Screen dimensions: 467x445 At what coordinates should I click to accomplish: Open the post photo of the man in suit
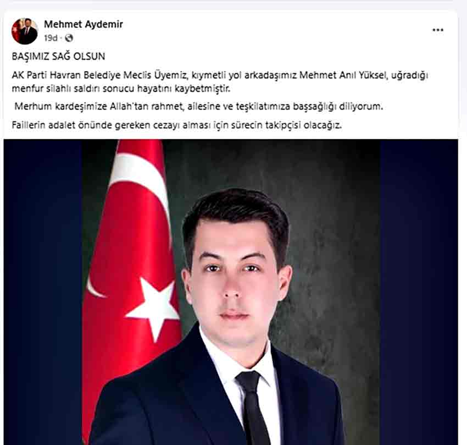tap(231, 292)
